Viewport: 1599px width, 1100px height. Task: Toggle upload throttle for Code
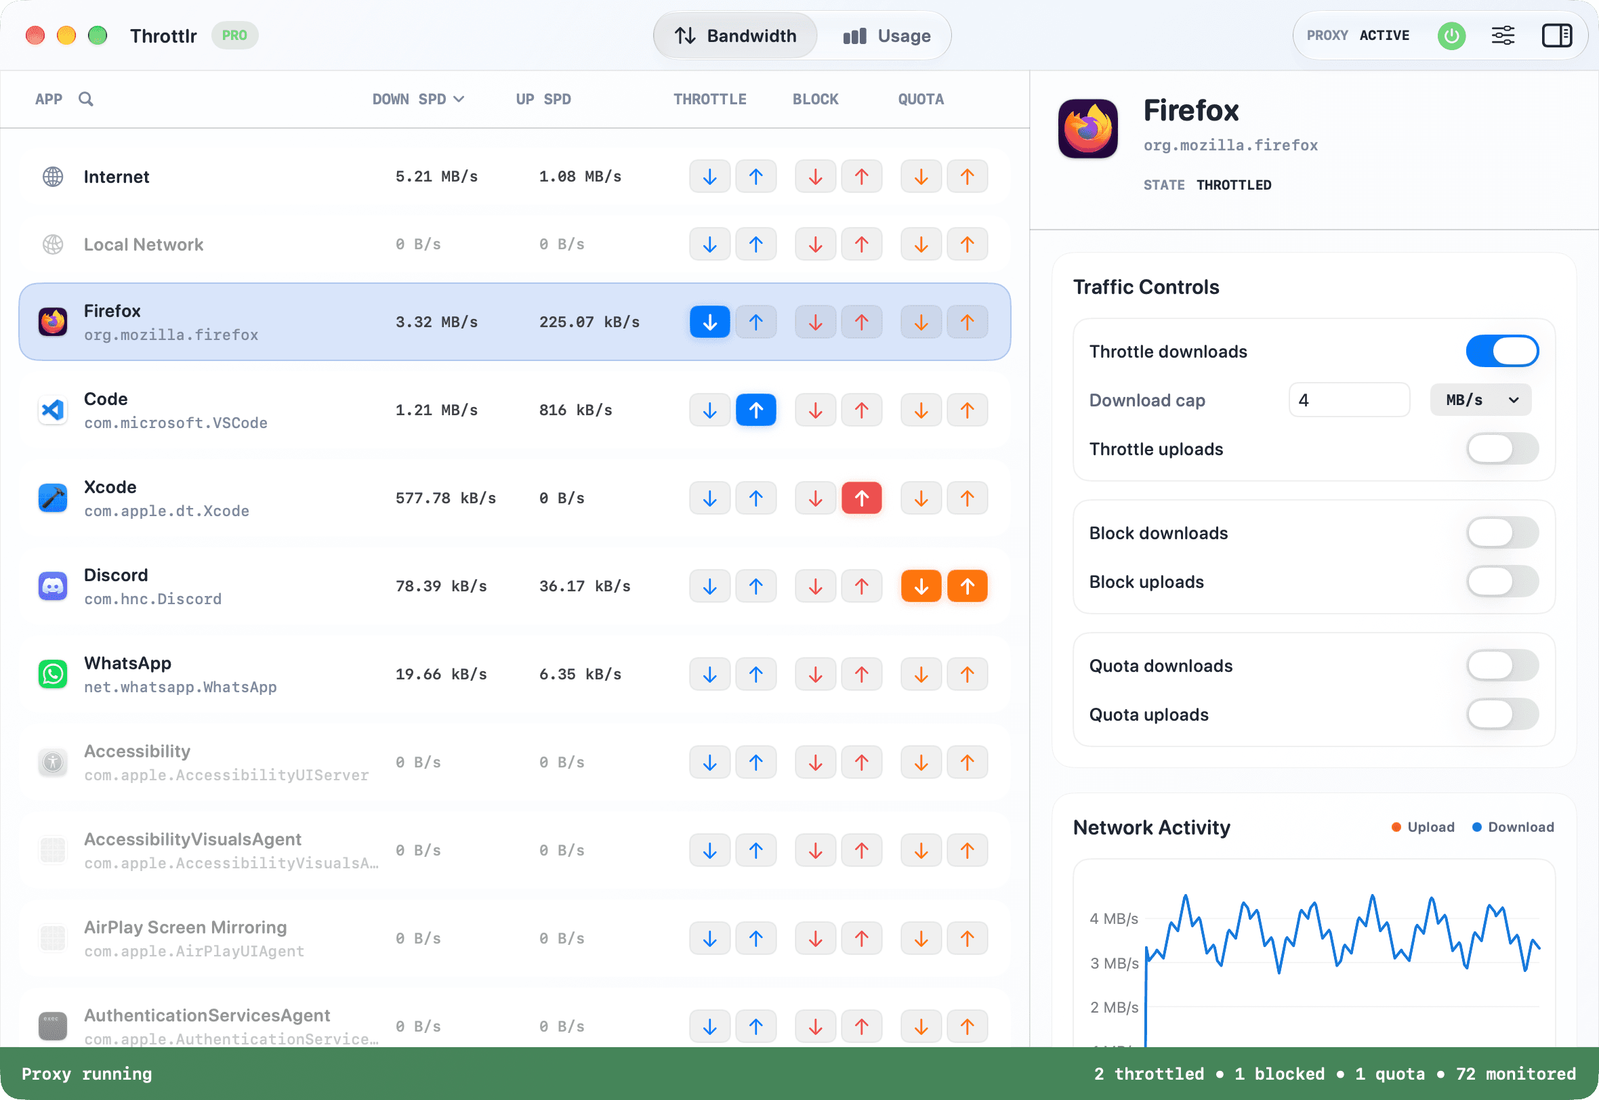(x=755, y=410)
